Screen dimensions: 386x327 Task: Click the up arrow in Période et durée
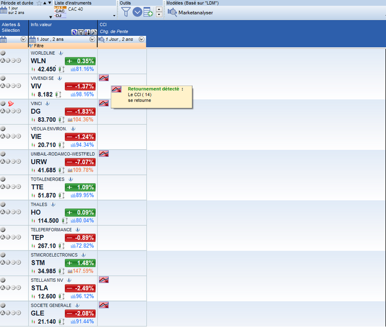(45, 3)
